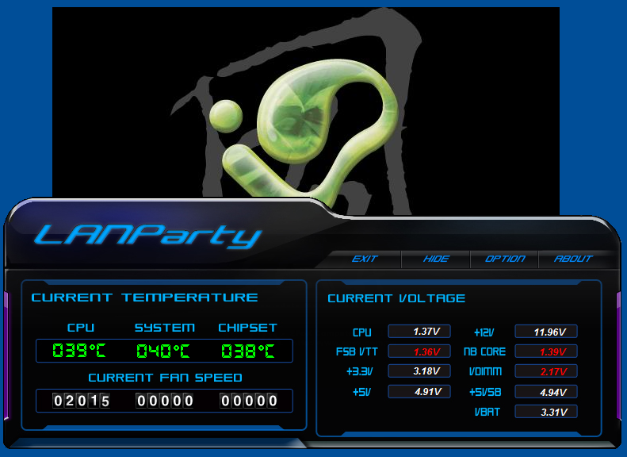The width and height of the screenshot is (627, 457).
Task: Click the +5V voltage 4.91V field
Action: [419, 391]
